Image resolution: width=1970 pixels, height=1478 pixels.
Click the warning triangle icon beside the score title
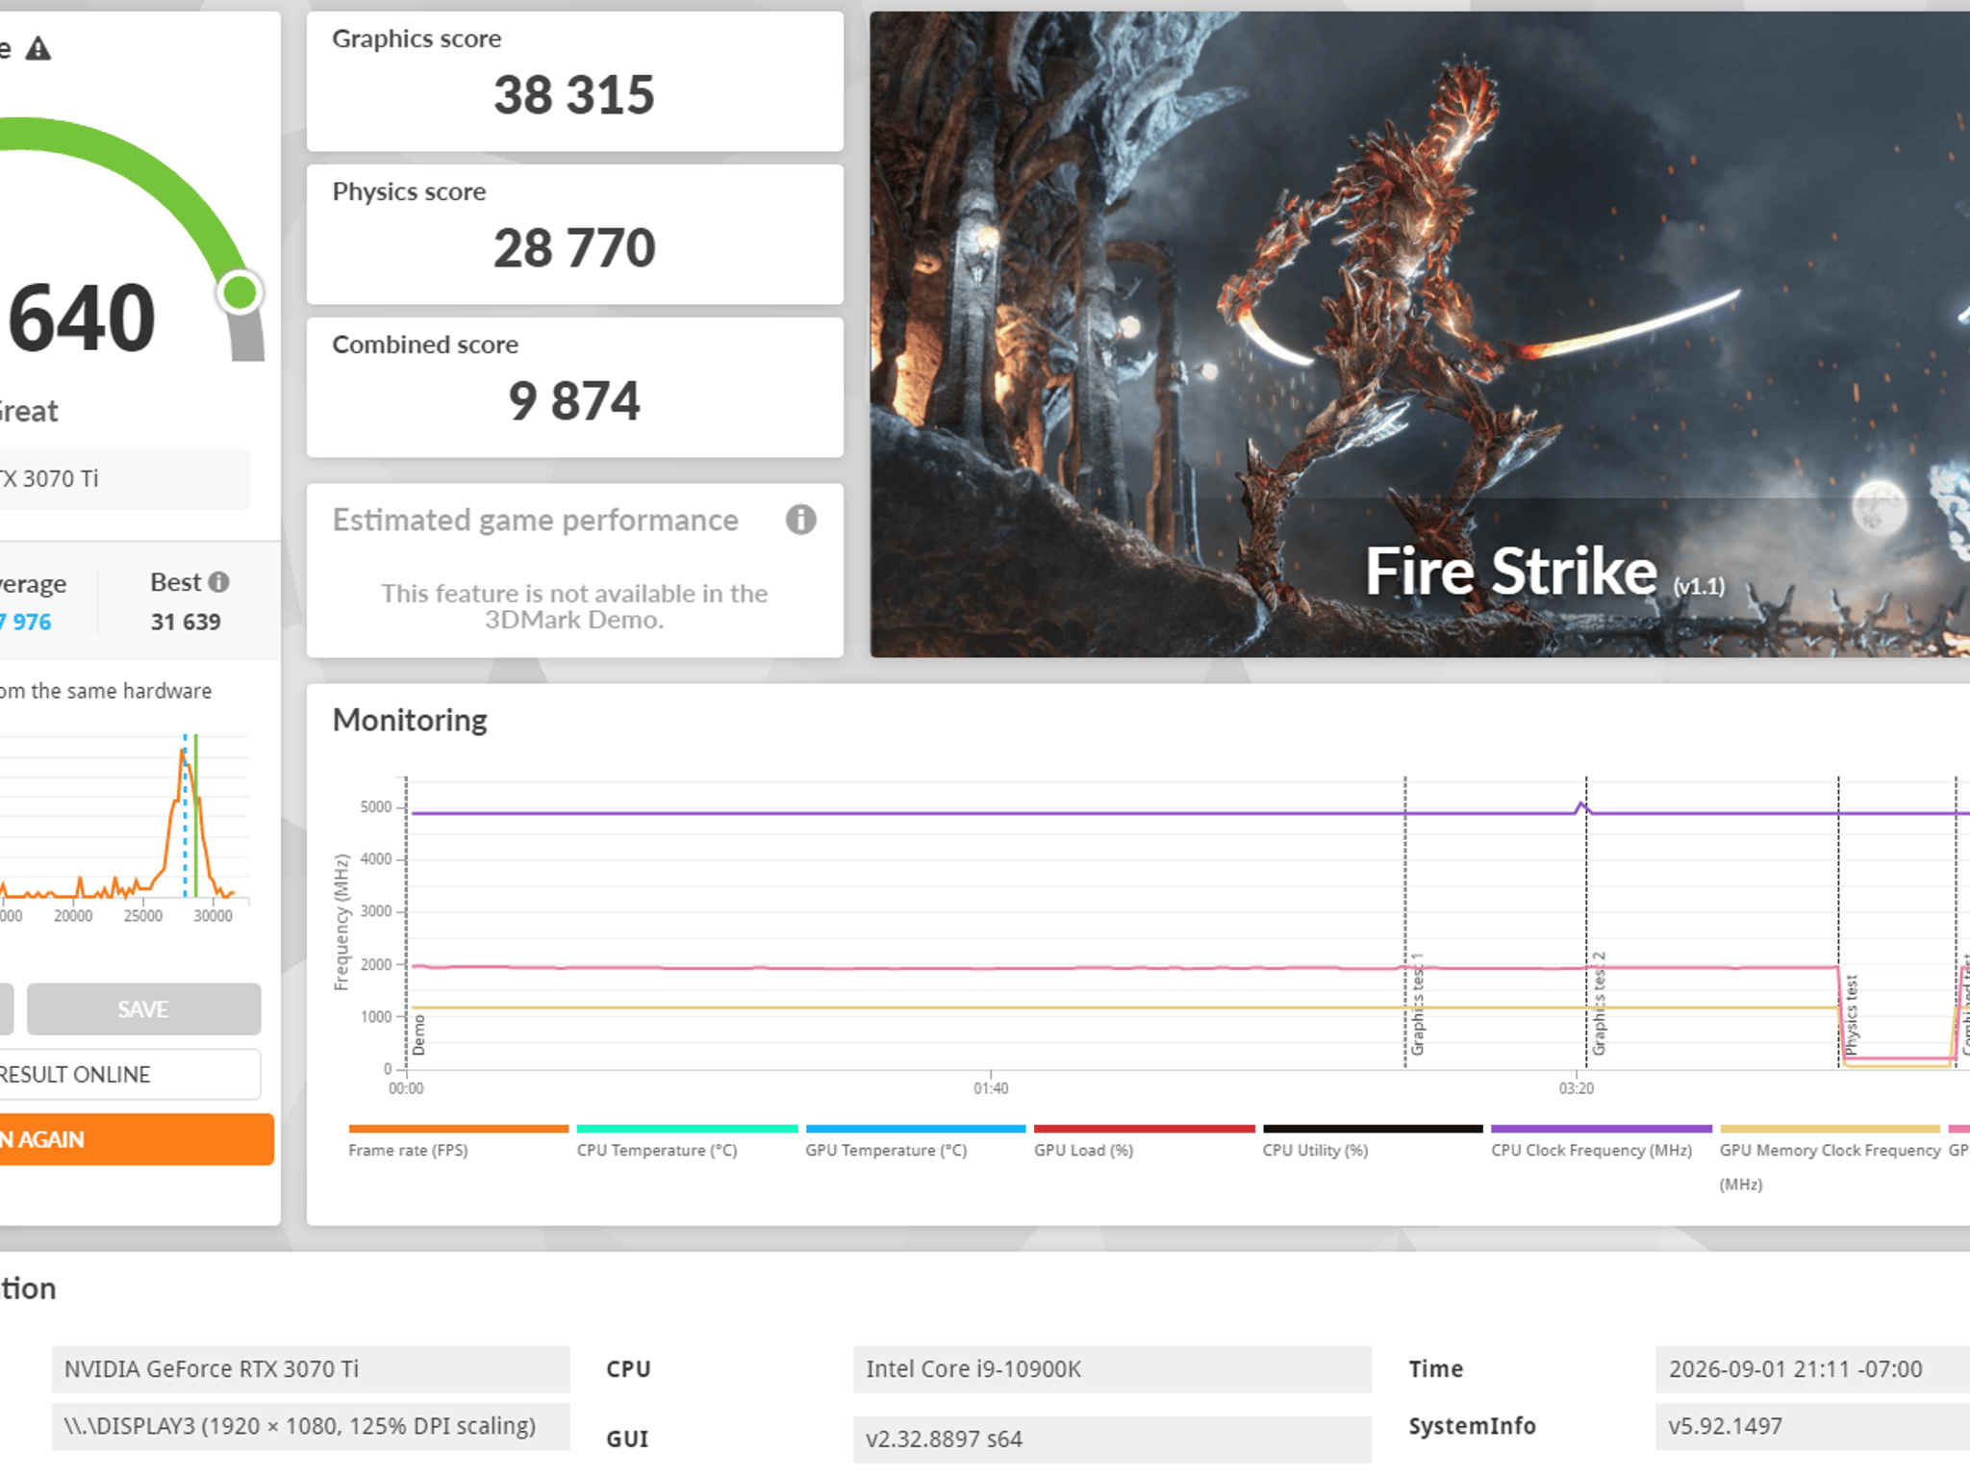coord(38,48)
